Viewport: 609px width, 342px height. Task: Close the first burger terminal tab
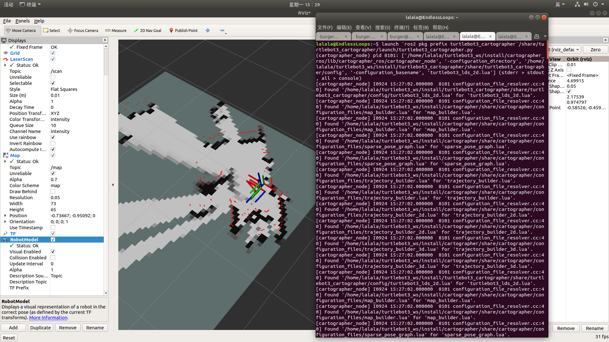pyautogui.click(x=346, y=36)
